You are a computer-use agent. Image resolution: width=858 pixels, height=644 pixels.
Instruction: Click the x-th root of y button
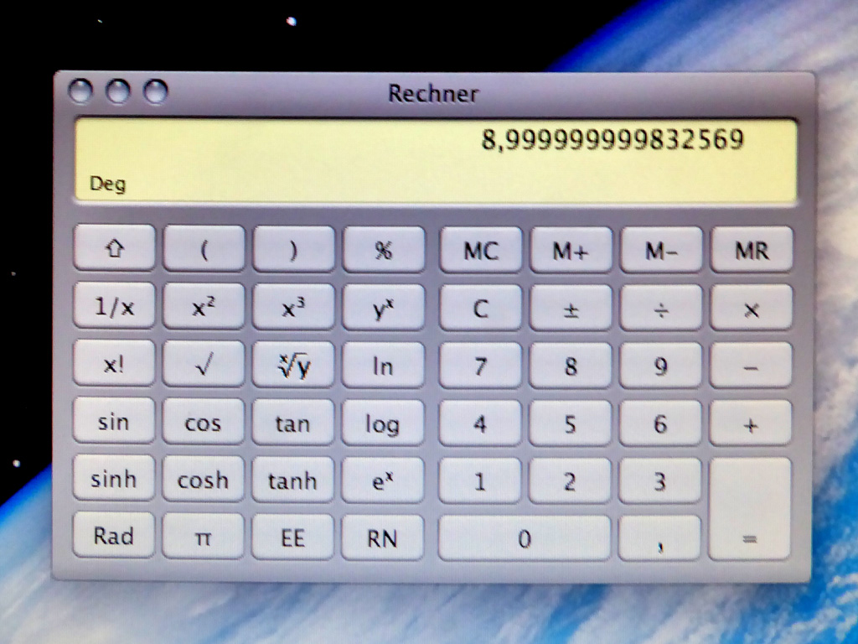(x=293, y=365)
